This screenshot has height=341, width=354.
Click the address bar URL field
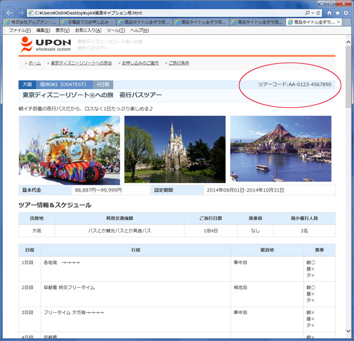pos(166,13)
